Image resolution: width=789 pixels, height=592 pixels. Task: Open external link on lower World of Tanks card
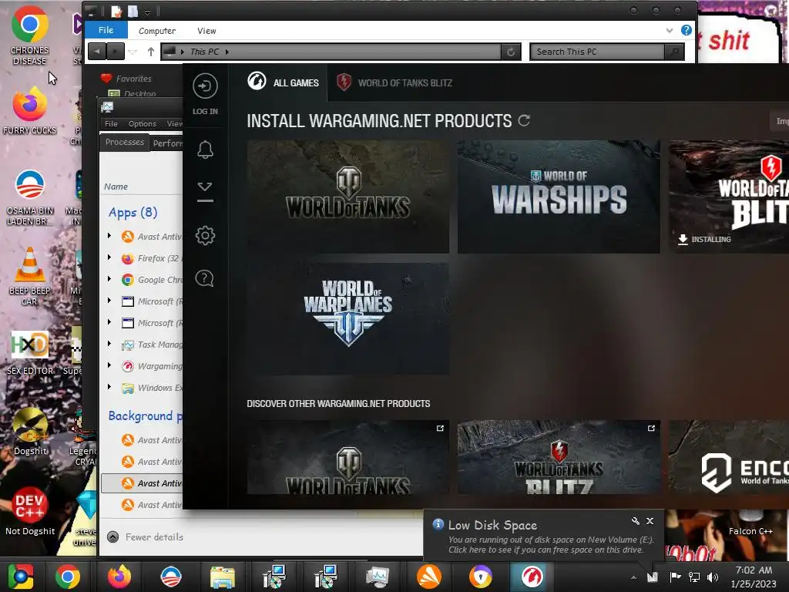click(440, 429)
